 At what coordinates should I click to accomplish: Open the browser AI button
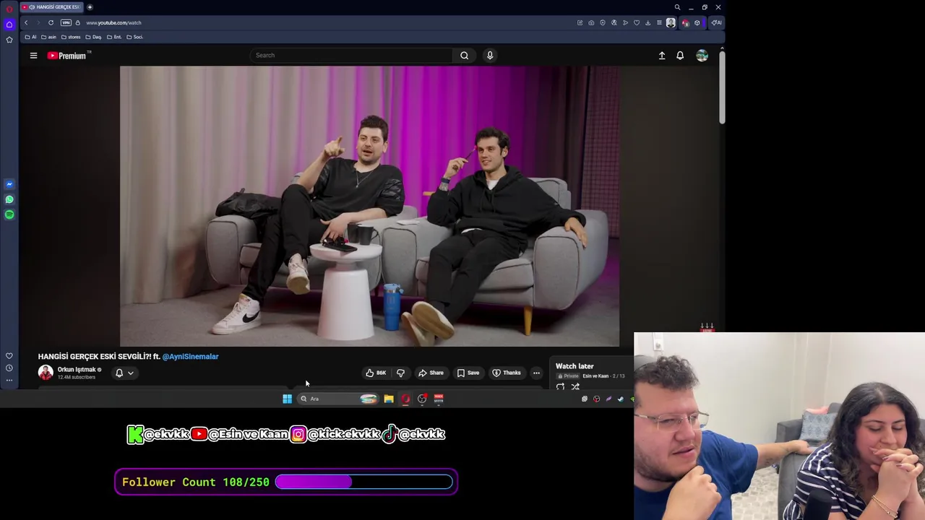[715, 22]
